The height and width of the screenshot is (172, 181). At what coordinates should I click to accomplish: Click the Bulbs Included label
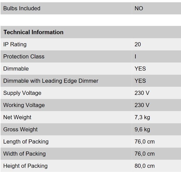click(22, 8)
